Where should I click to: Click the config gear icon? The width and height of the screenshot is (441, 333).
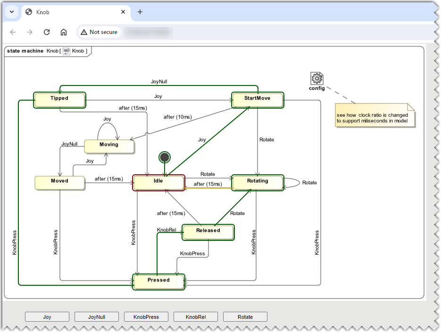316,78
